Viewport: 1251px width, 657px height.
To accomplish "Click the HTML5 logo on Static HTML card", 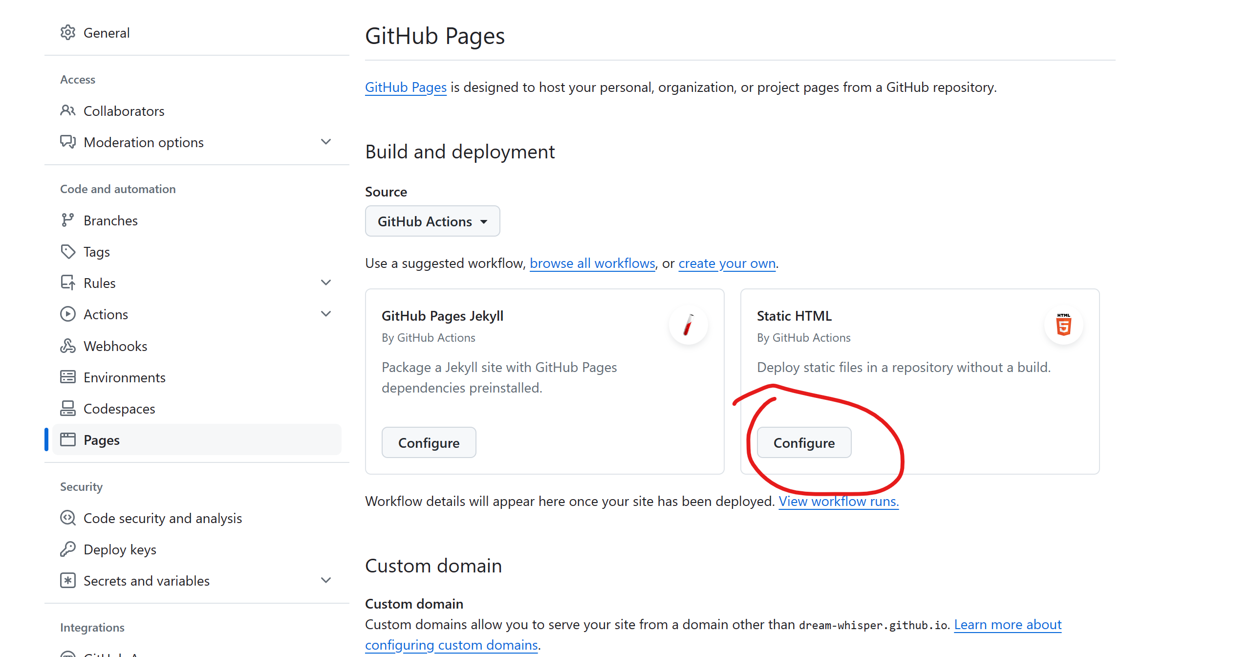I will click(x=1063, y=326).
